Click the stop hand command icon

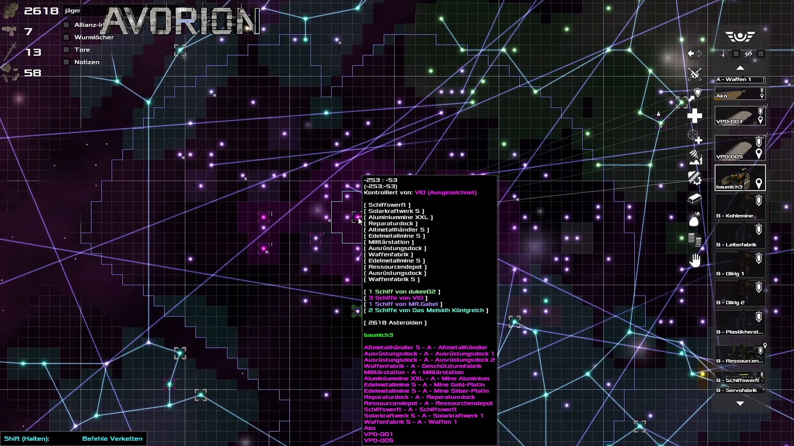695,261
